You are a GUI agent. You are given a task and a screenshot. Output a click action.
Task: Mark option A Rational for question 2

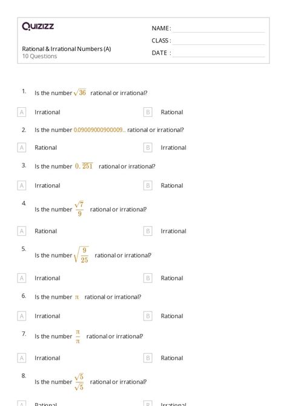pos(21,148)
